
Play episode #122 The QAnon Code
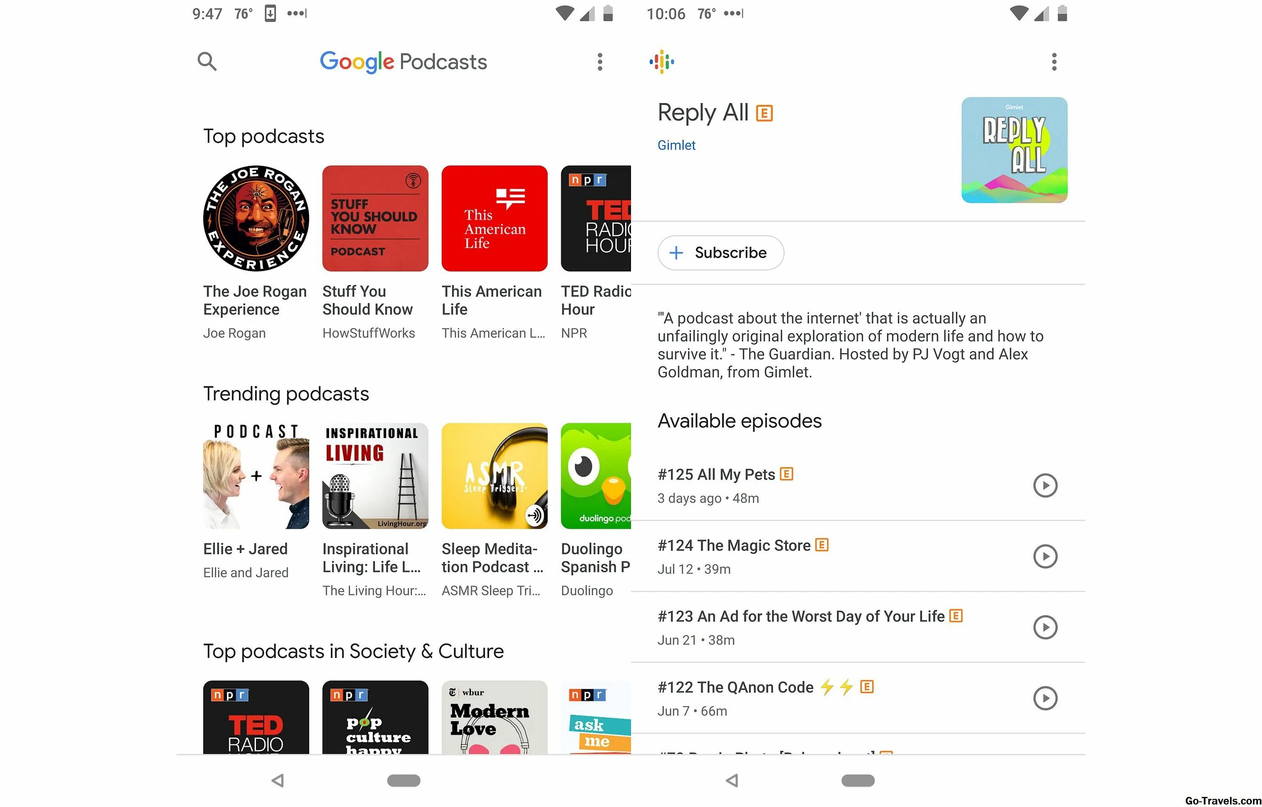pyautogui.click(x=1045, y=698)
